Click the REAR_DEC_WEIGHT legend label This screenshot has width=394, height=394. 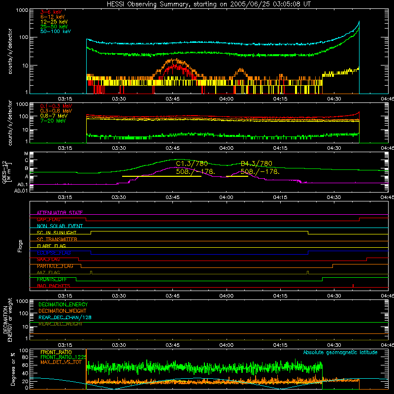[x=60, y=324]
